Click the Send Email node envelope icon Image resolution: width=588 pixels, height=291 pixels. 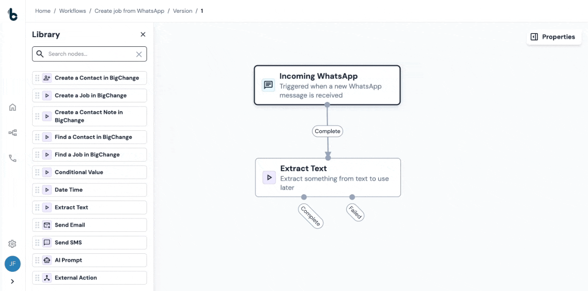point(47,225)
